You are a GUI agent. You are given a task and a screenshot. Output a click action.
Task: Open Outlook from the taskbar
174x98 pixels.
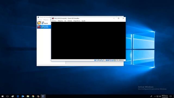click(23, 96)
